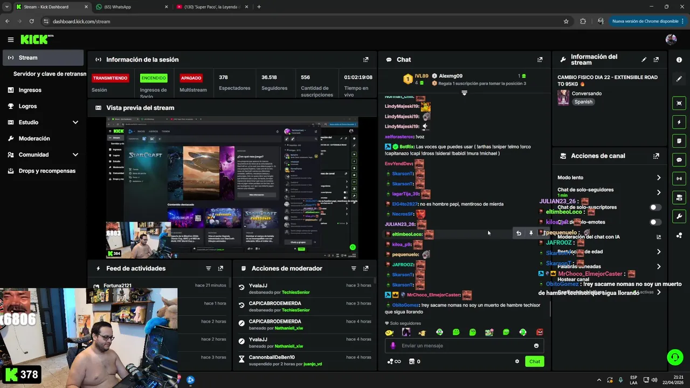690x388 pixels.
Task: Toggle Chat de solo-suscriptores switch
Action: click(655, 207)
